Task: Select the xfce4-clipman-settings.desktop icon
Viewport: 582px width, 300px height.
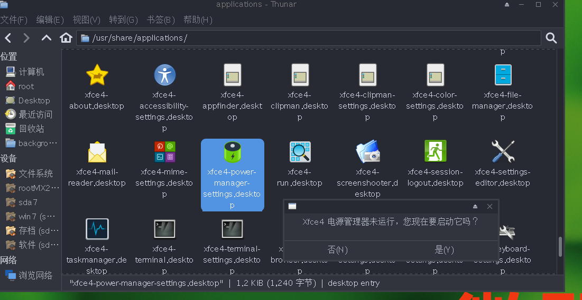Action: [x=367, y=75]
